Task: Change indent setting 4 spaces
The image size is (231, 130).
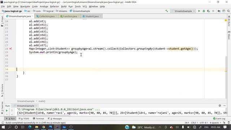Action: [215, 123]
